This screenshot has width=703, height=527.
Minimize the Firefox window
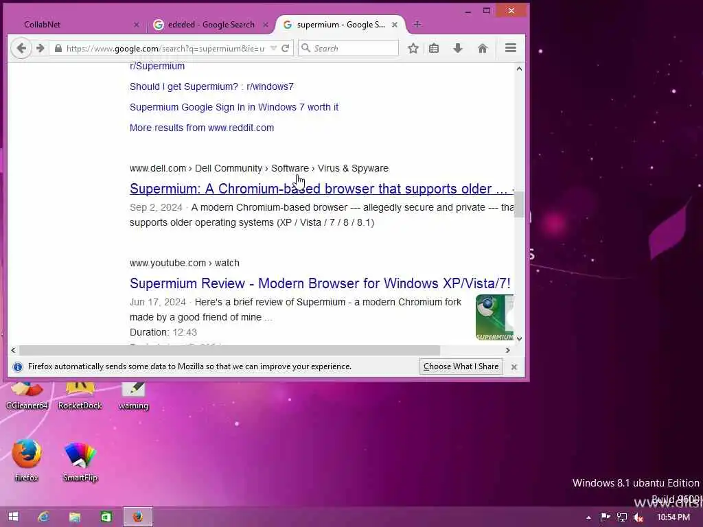coord(468,11)
